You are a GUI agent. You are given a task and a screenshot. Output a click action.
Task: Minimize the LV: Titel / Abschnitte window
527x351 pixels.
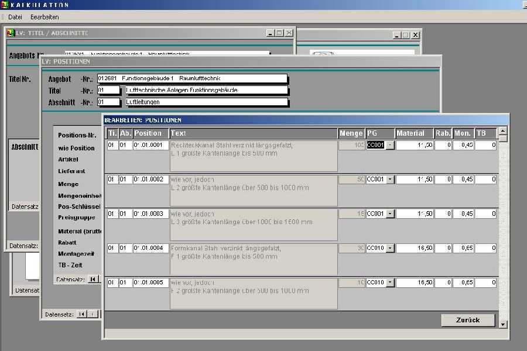270,33
